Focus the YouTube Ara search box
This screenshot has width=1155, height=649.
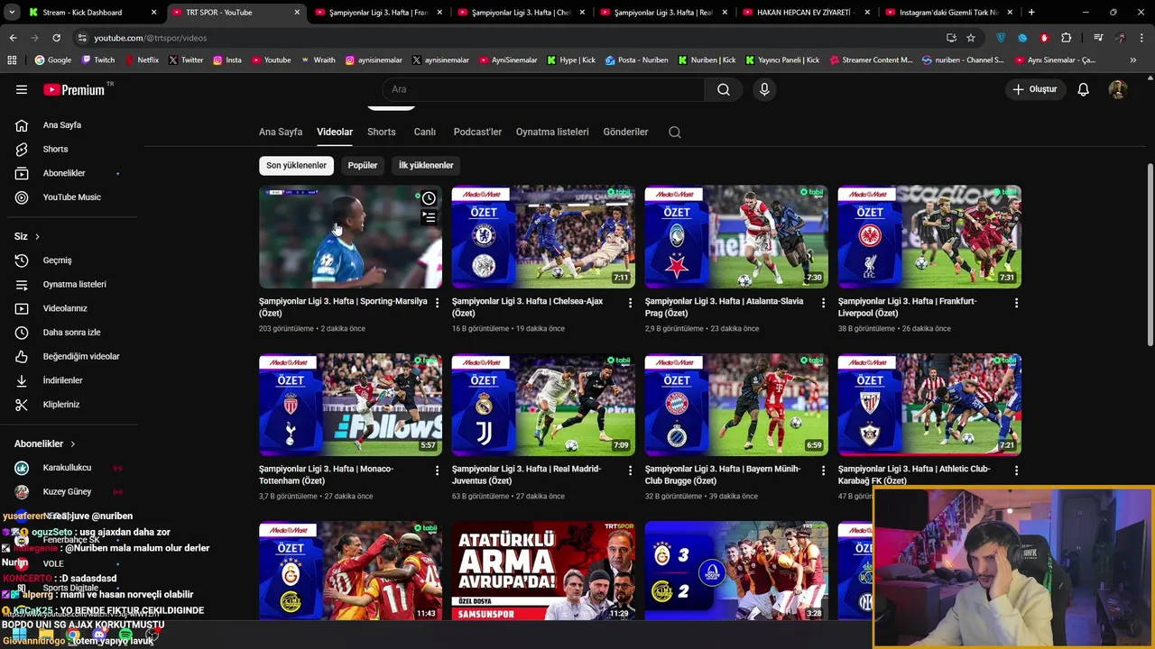pyautogui.click(x=544, y=89)
